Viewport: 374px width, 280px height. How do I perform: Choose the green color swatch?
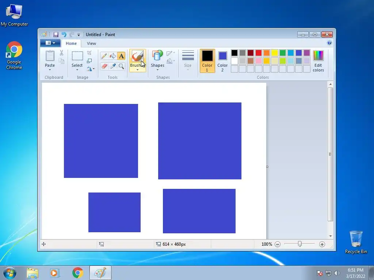click(x=283, y=52)
